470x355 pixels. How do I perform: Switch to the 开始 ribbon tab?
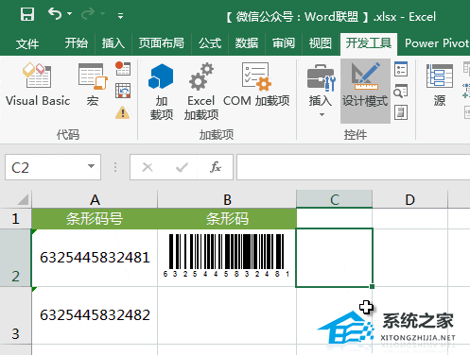coord(77,43)
